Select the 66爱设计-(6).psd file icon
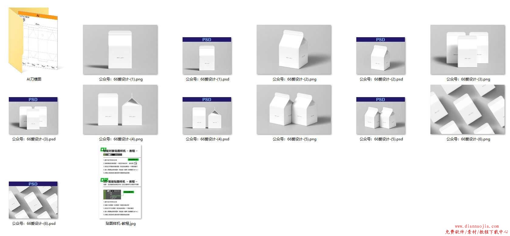This screenshot has width=510, height=236. tap(33, 200)
